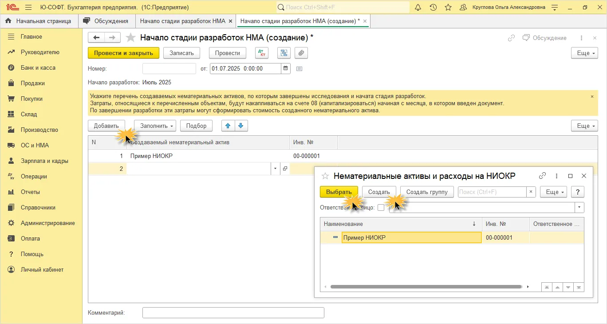This screenshot has width=607, height=324.
Task: Jump to the last list item in dialog
Action: [x=579, y=287]
